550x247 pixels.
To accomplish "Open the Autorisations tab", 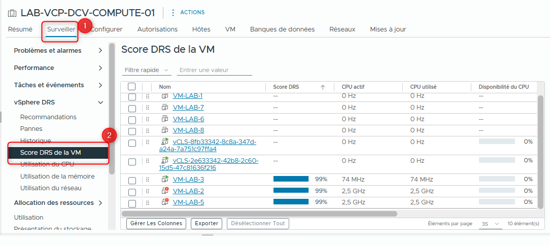I will tap(157, 29).
